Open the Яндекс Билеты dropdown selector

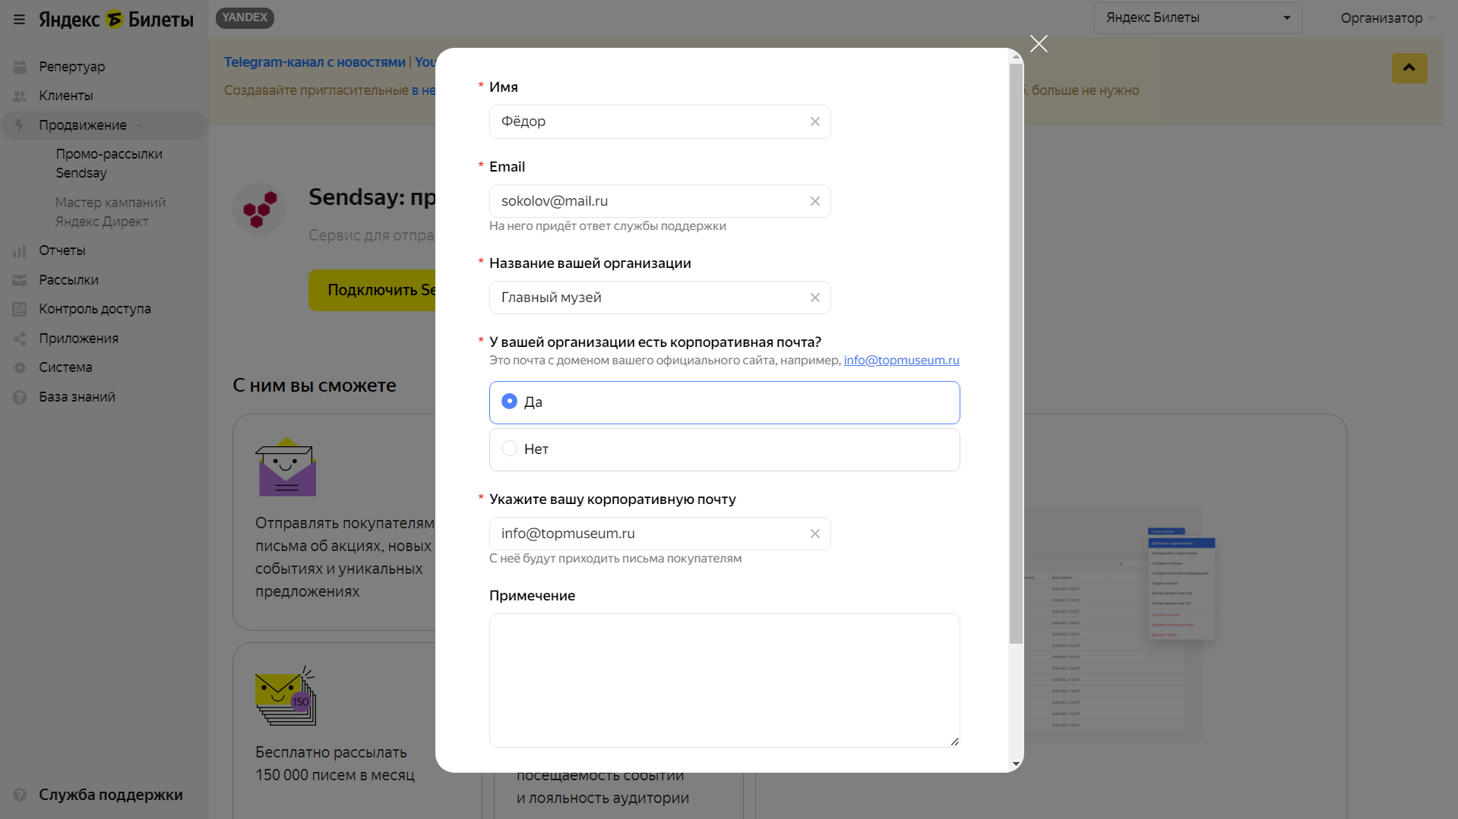click(x=1197, y=18)
